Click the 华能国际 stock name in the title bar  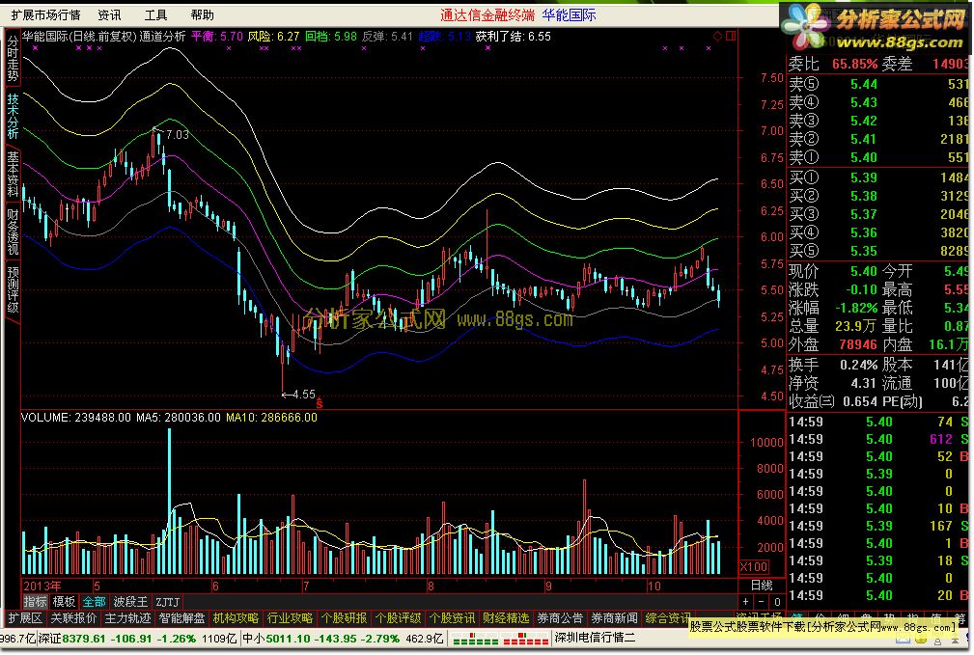[569, 14]
